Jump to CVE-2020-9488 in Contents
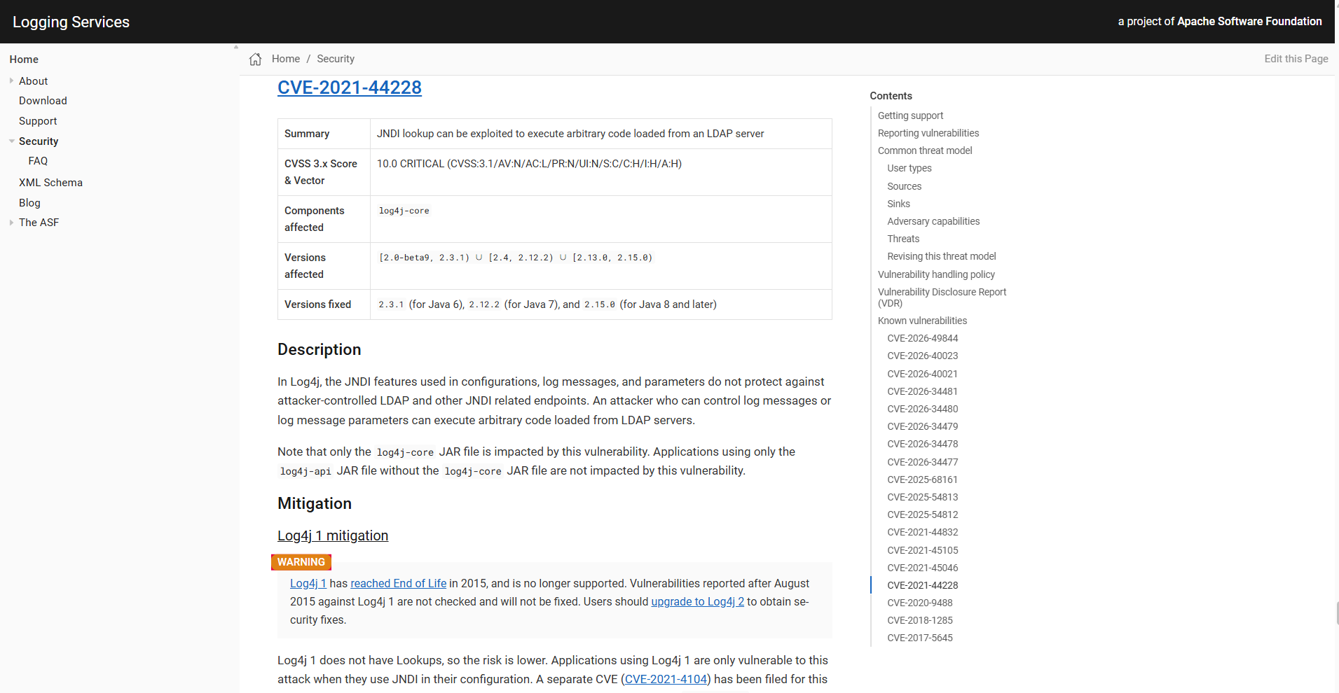This screenshot has height=693, width=1339. (x=920, y=603)
